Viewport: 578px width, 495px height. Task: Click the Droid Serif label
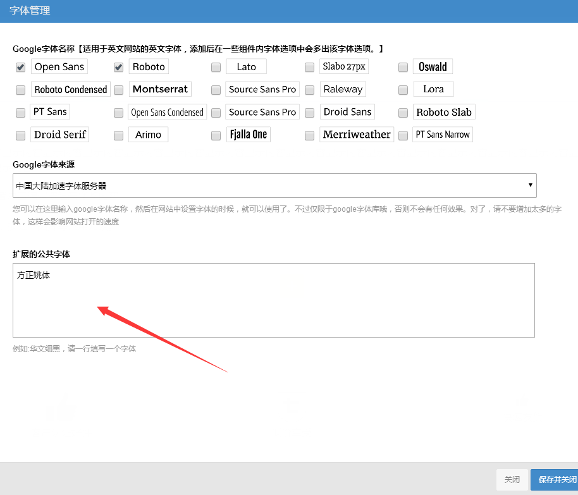[59, 135]
